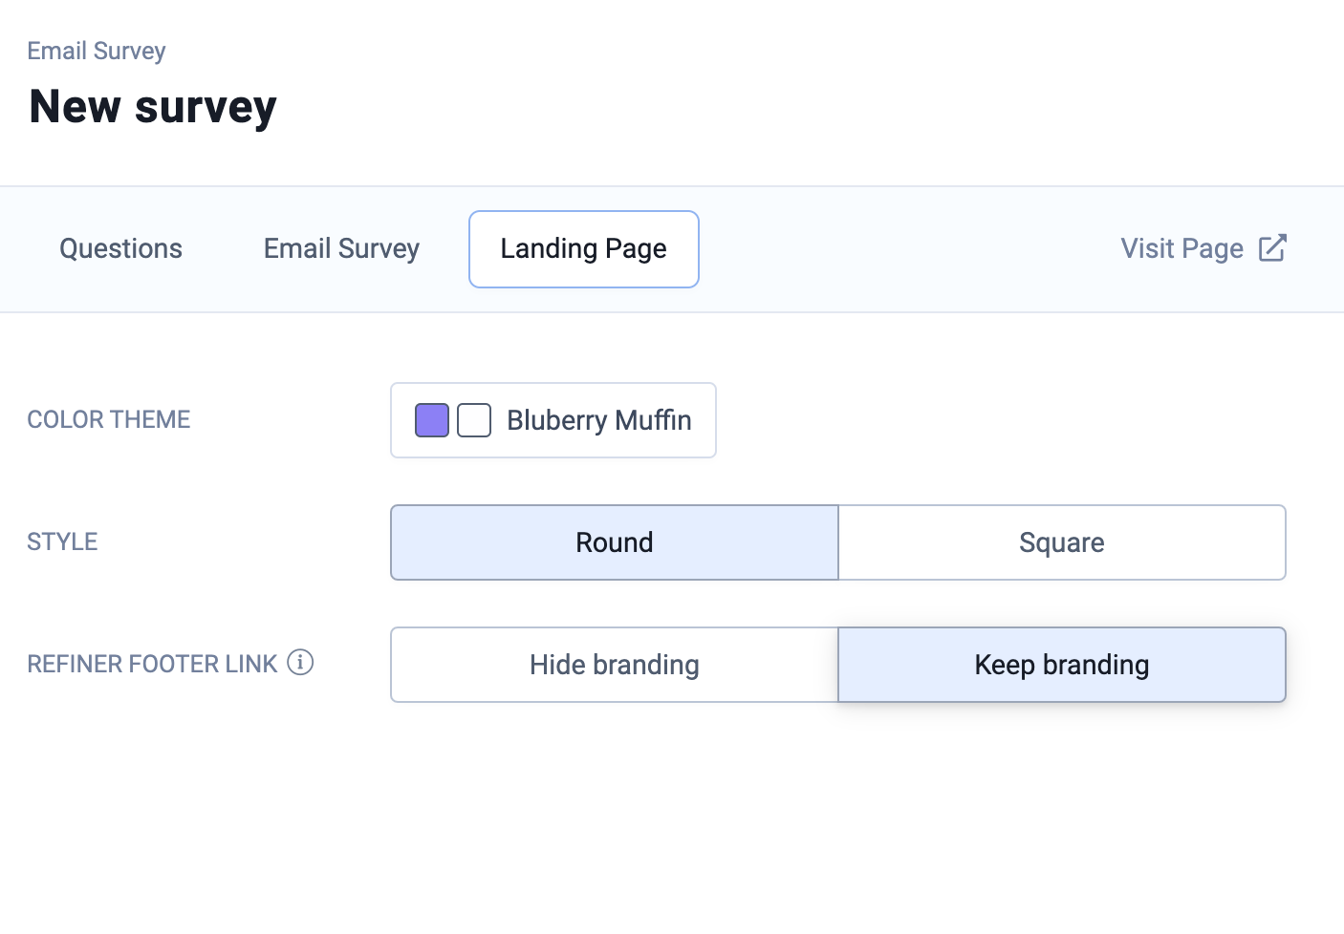Select the Landing Page tab
The height and width of the screenshot is (934, 1344).
[583, 249]
